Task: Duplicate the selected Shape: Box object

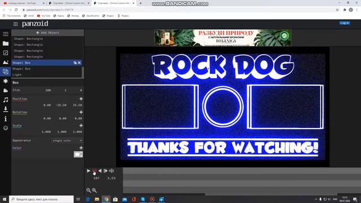Action: pos(75,63)
